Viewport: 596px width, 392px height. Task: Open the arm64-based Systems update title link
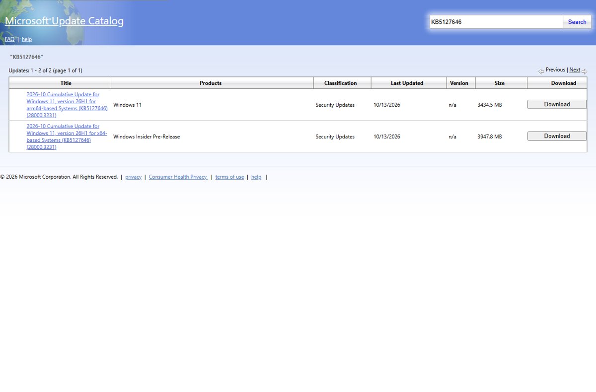[x=67, y=105]
